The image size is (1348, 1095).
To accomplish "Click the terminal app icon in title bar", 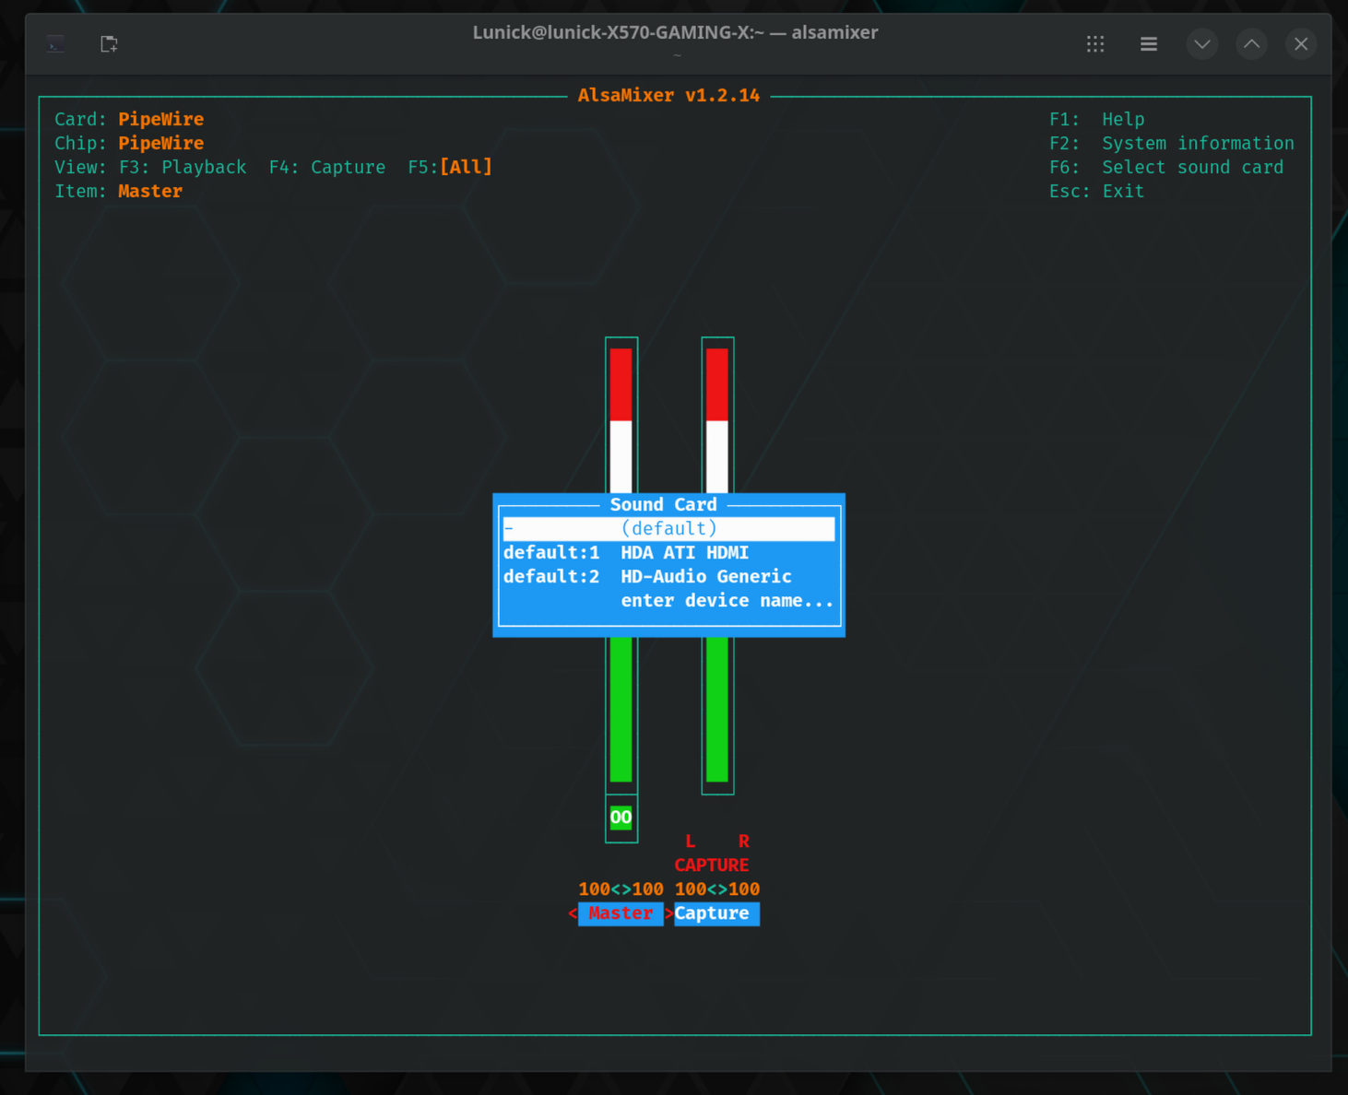I will pos(55,44).
